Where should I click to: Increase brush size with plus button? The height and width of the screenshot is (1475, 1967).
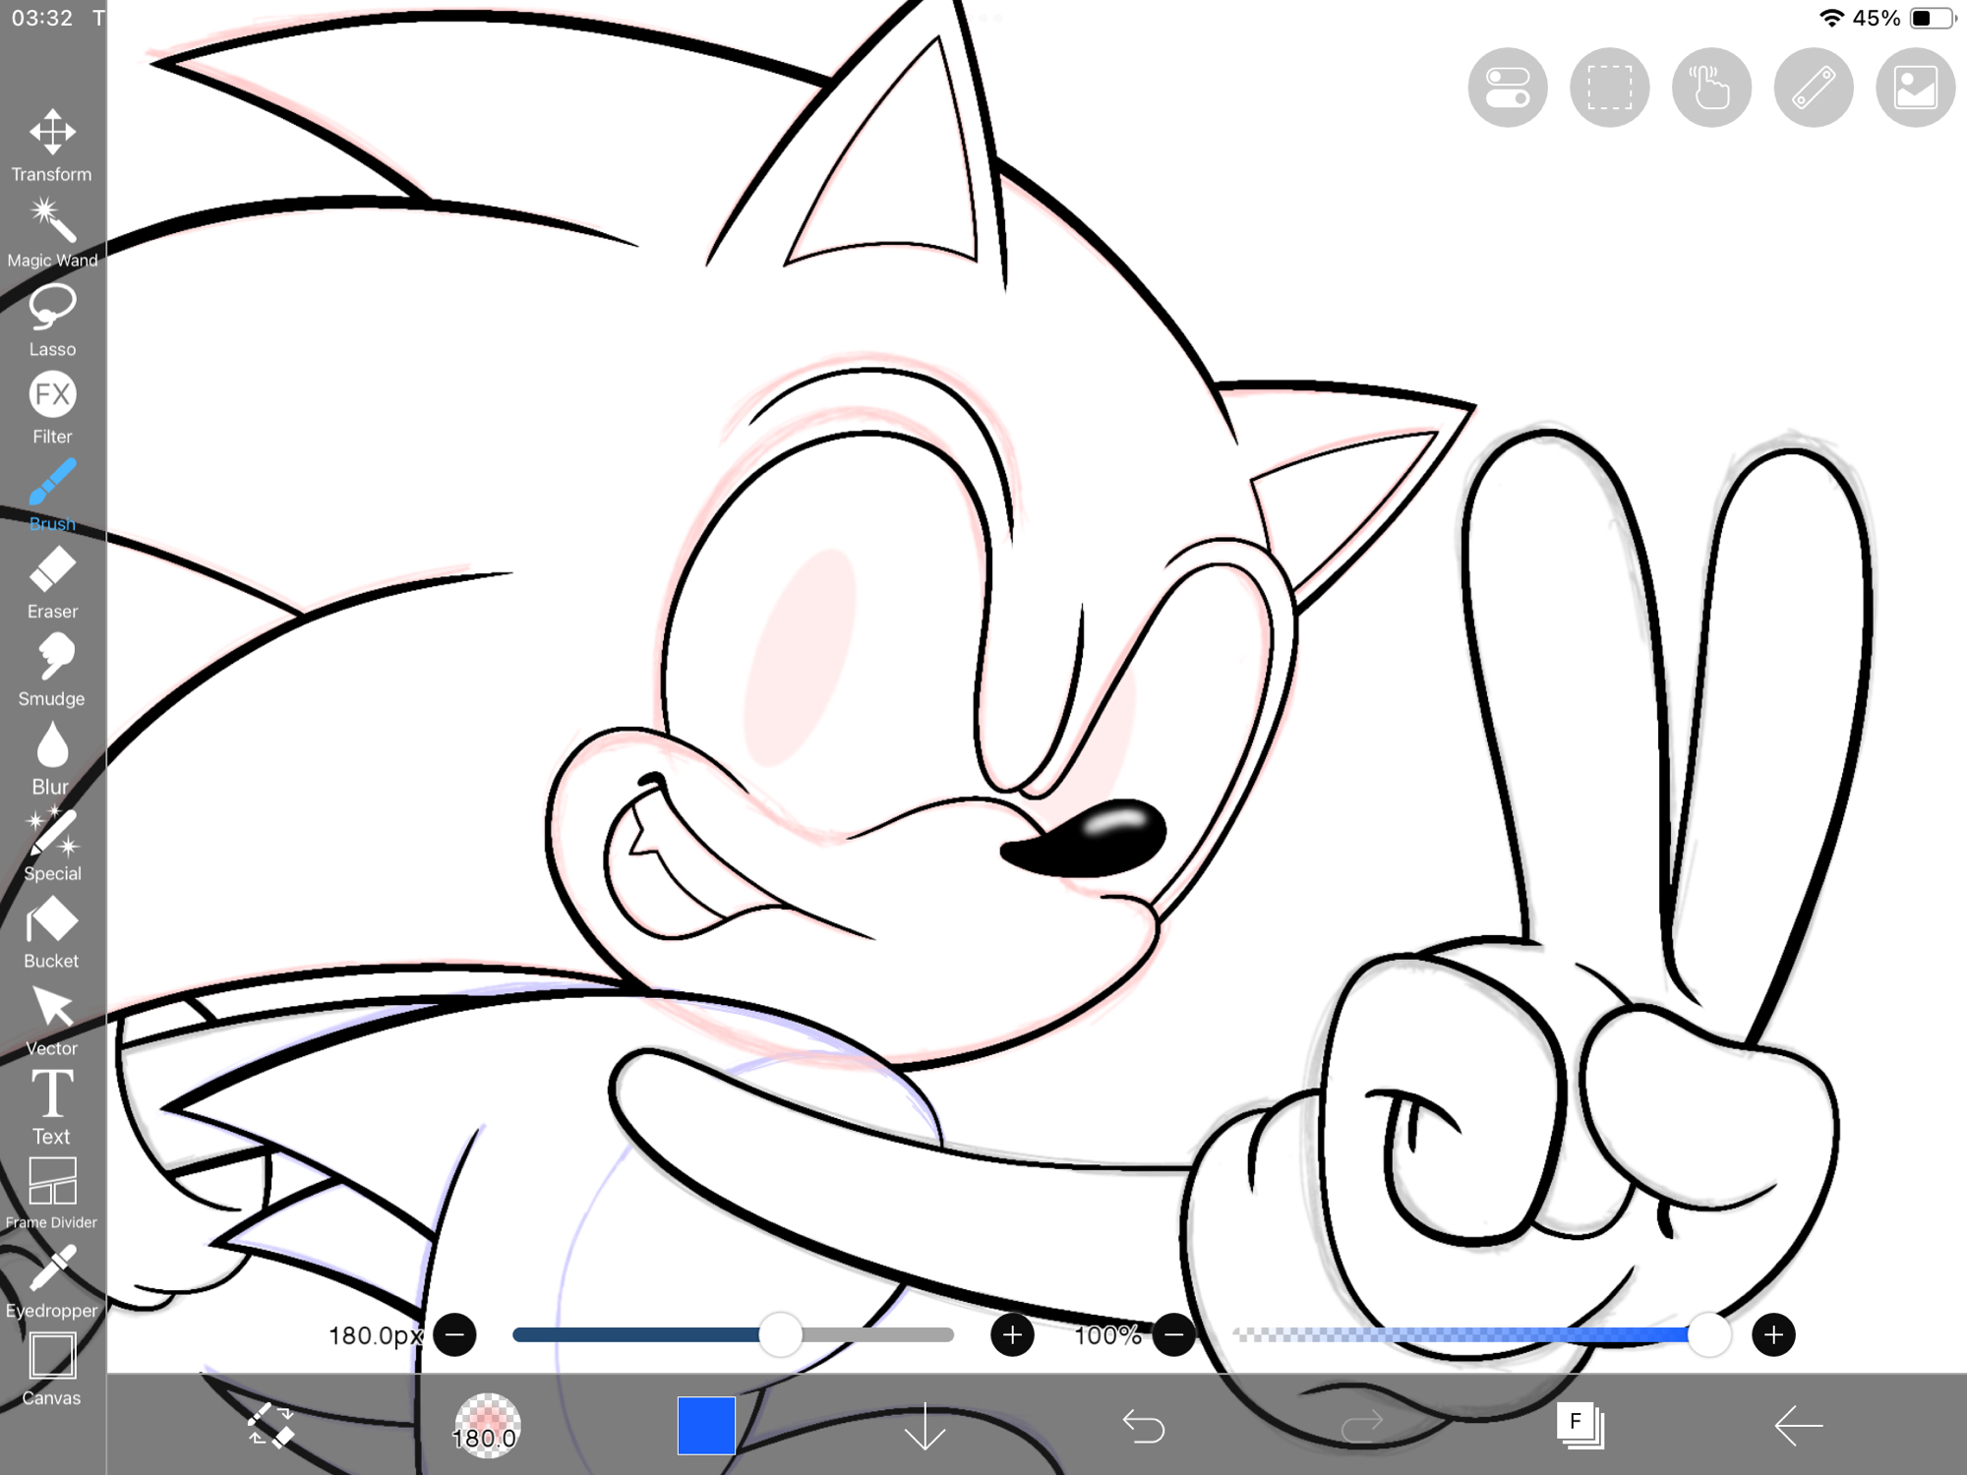point(1012,1334)
